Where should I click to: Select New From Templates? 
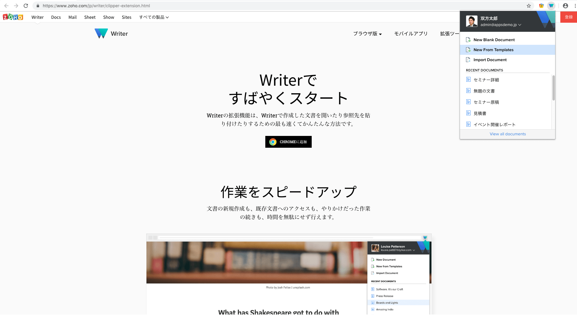click(x=508, y=50)
